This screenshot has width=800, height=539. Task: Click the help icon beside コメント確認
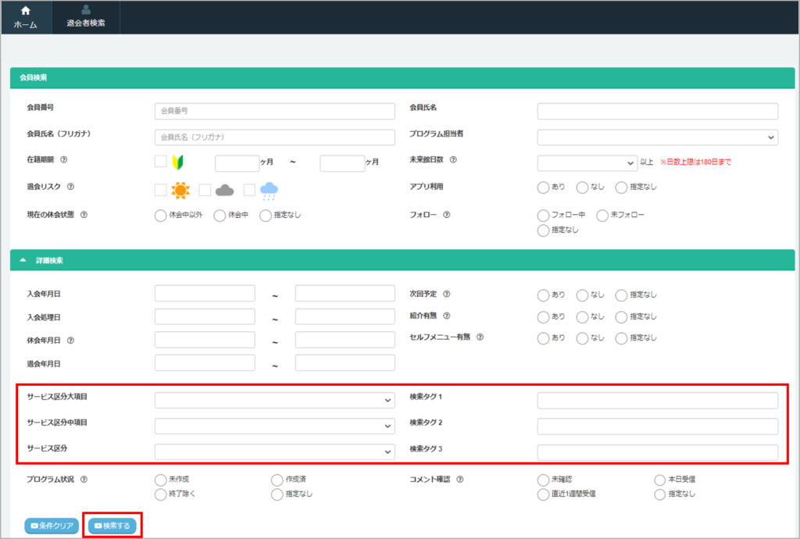(x=459, y=480)
